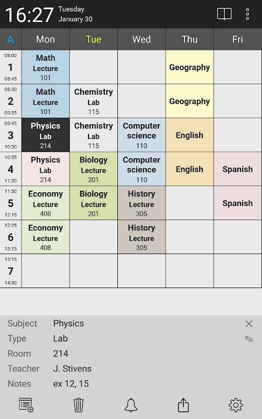The image size is (262, 419).
Task: Tap Friday Spanish lesson in period 4
Action: click(237, 169)
